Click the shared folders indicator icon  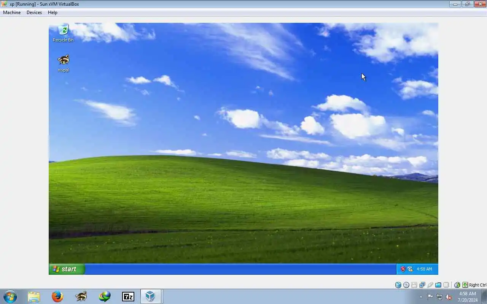(x=438, y=285)
